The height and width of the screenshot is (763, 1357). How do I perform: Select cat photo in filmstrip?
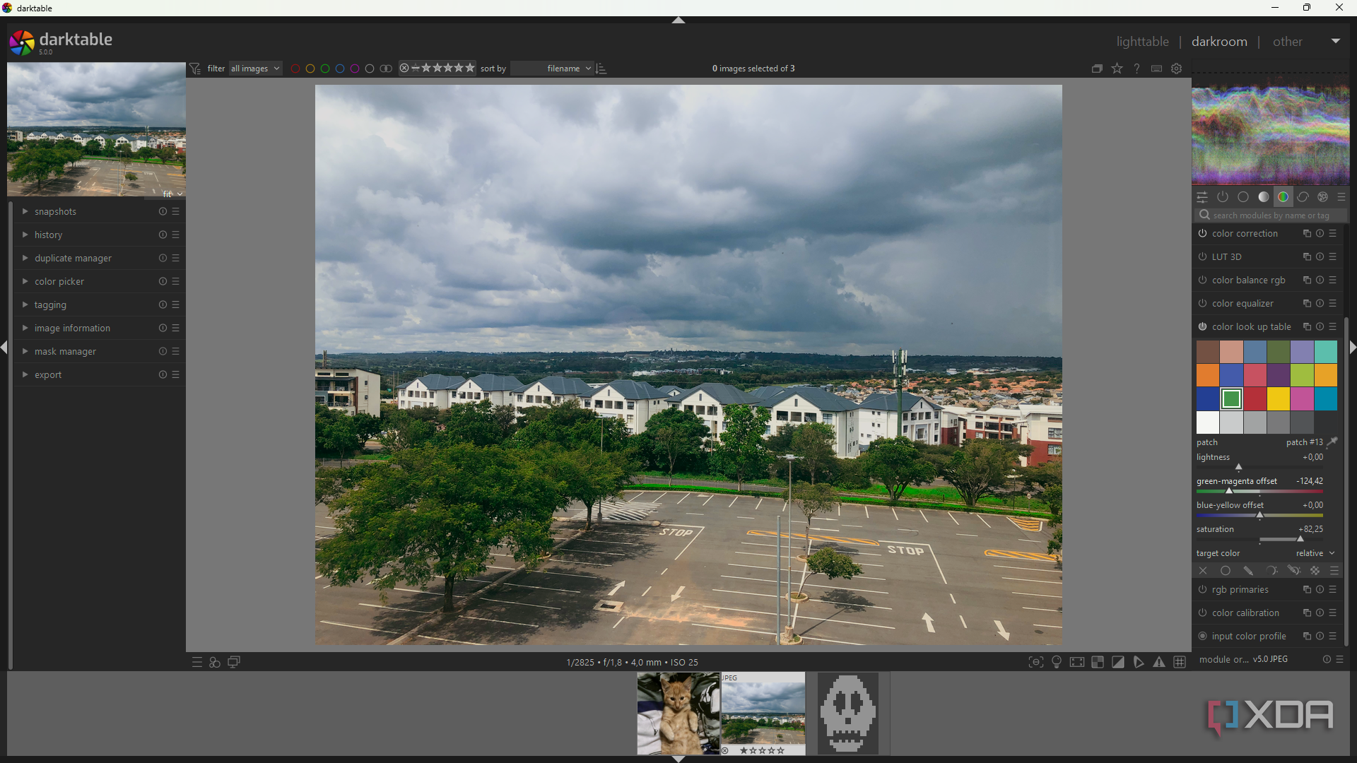tap(678, 714)
